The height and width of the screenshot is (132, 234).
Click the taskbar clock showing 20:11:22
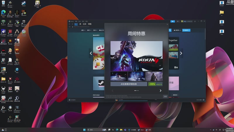click(230, 130)
